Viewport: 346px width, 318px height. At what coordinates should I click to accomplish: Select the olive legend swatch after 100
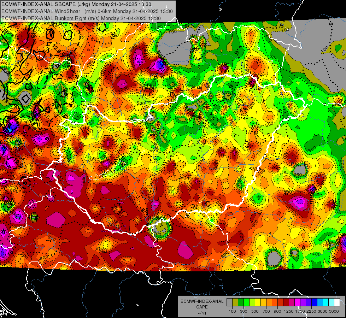point(235,302)
